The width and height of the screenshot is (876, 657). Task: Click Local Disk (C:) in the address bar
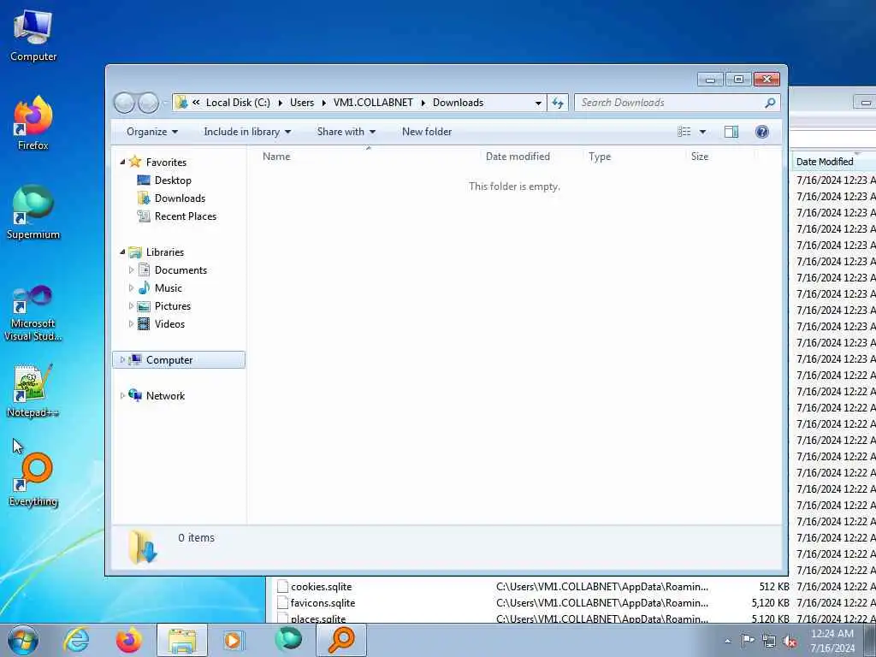[238, 103]
